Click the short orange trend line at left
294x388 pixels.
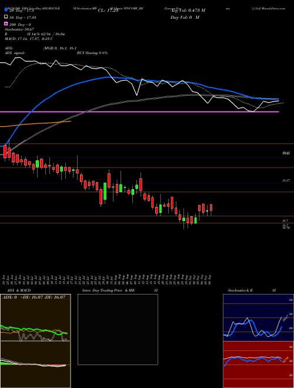[x=35, y=123]
